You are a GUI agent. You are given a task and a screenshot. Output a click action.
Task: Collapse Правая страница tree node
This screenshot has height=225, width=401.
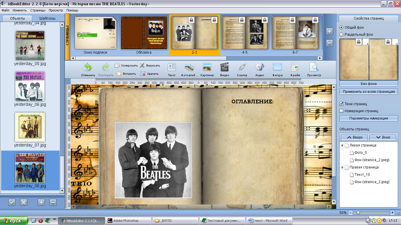(342, 167)
